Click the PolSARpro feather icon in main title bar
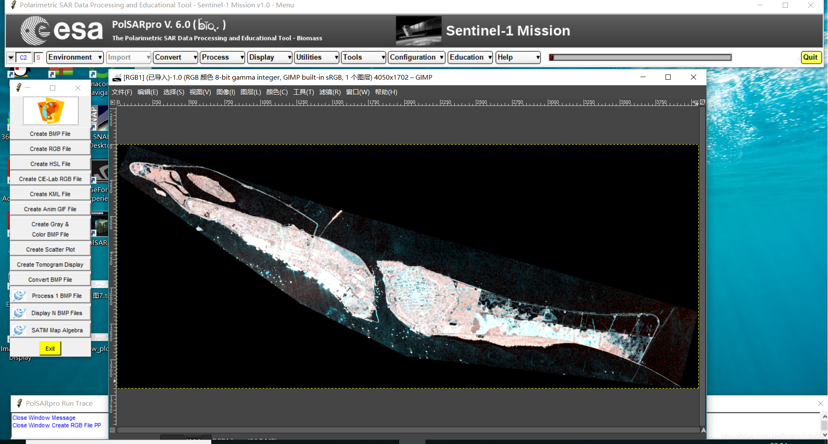 click(13, 5)
